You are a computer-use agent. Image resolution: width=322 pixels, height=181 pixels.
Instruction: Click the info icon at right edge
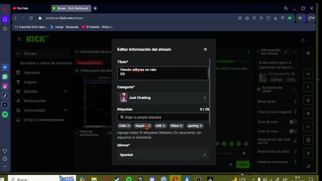(308, 53)
